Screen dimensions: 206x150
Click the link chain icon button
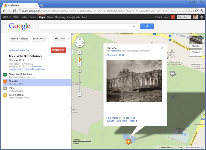(x=63, y=39)
